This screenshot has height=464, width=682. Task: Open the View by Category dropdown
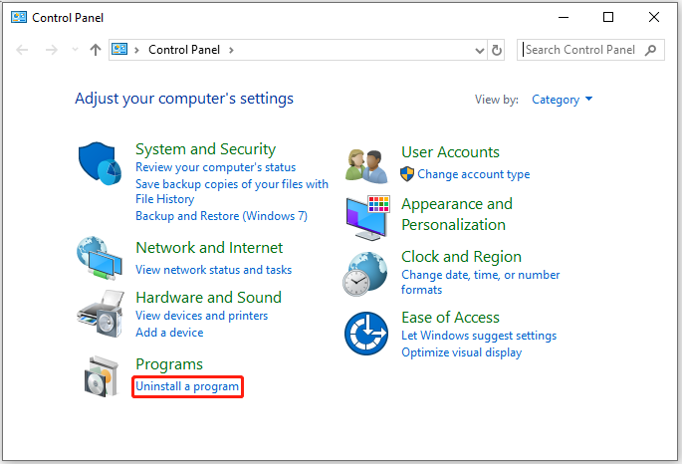562,100
